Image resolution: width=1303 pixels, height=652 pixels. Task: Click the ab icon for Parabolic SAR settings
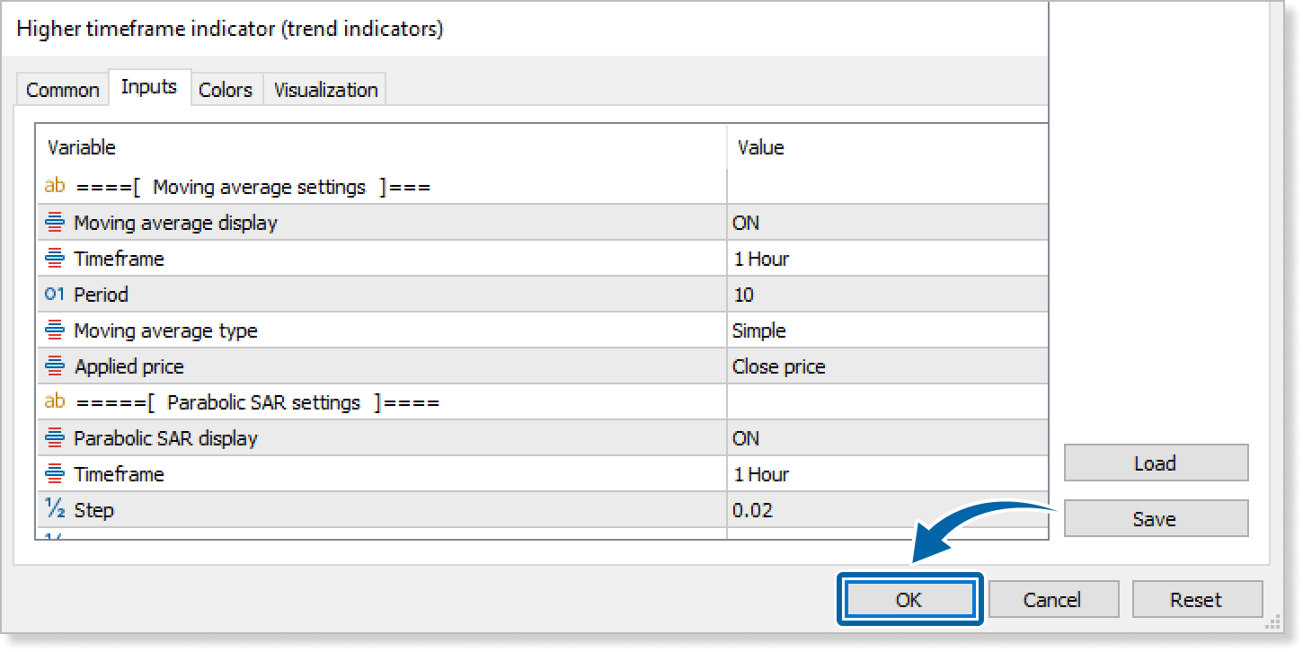(x=55, y=402)
